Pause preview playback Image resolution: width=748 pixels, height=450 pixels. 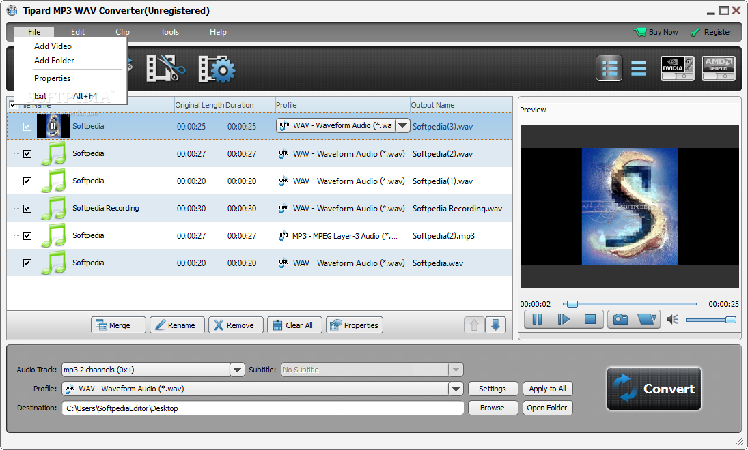click(x=537, y=319)
